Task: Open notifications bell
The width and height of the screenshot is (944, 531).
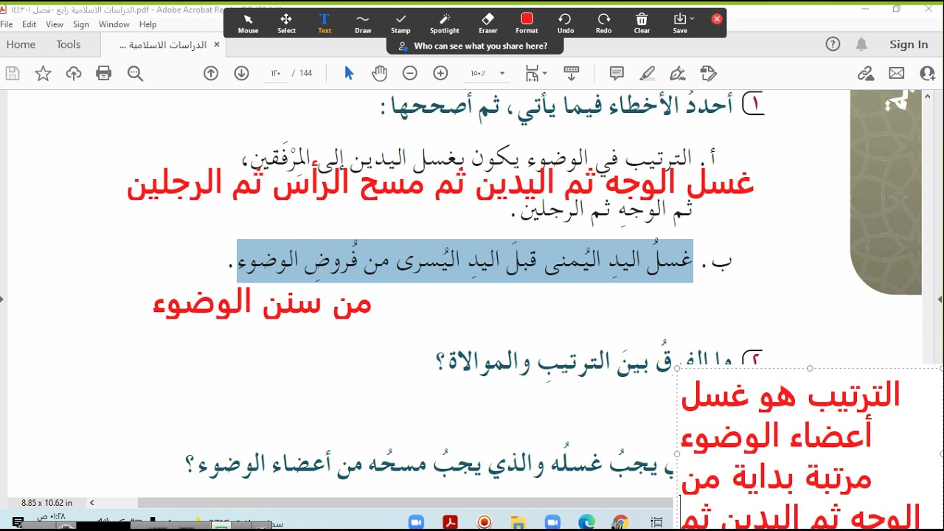Action: (x=861, y=44)
